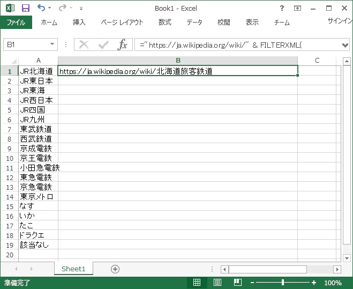353x289 pixels.
Task: Click the Sheet1 tab
Action: coord(73,269)
